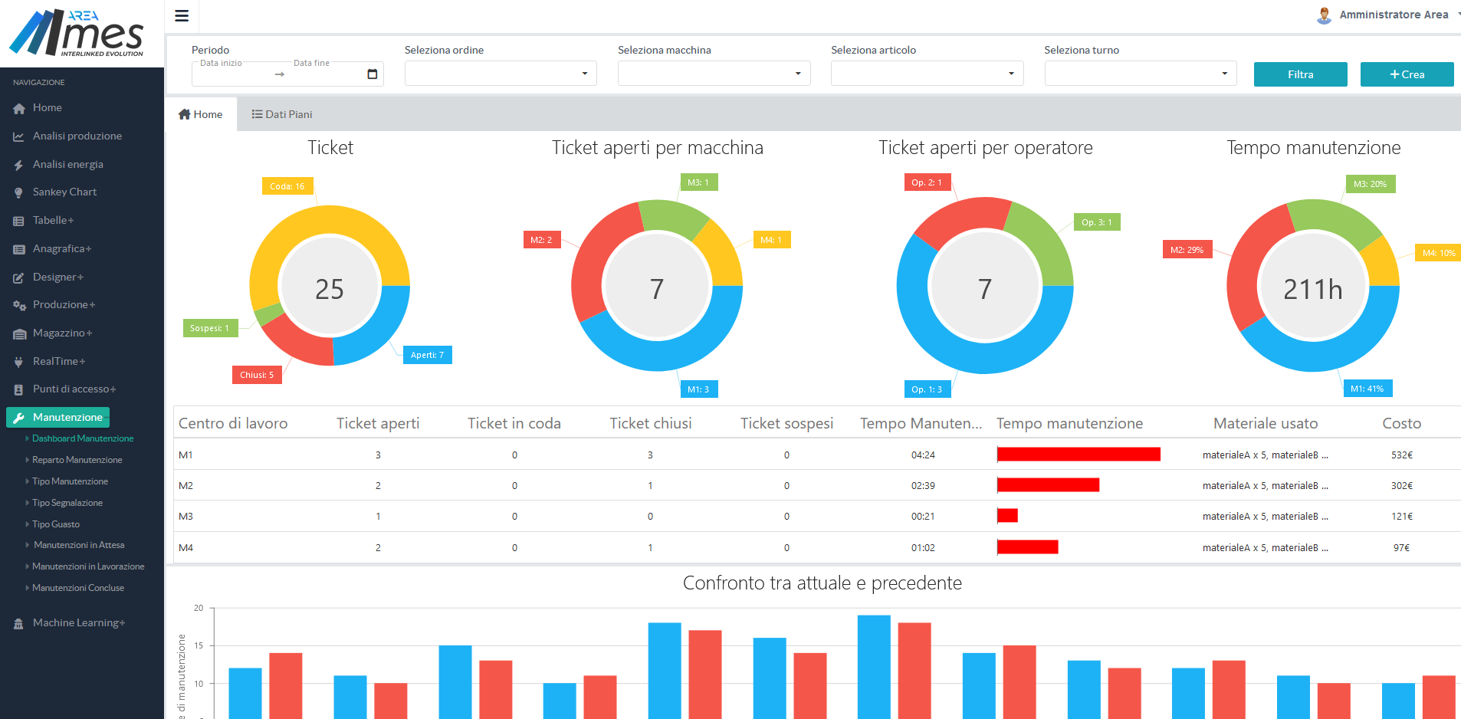Expand the Designer+ sidebar menu
Screen dimensions: 1461x719
pyautogui.click(x=58, y=277)
